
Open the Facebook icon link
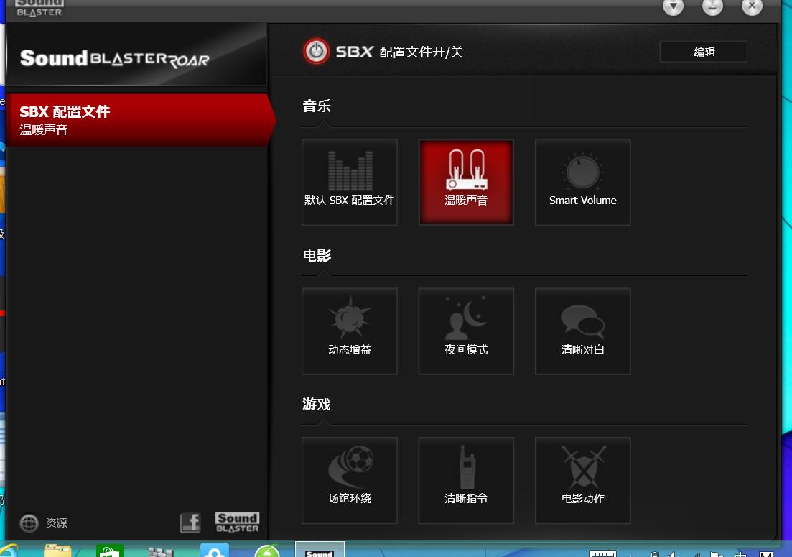point(190,523)
